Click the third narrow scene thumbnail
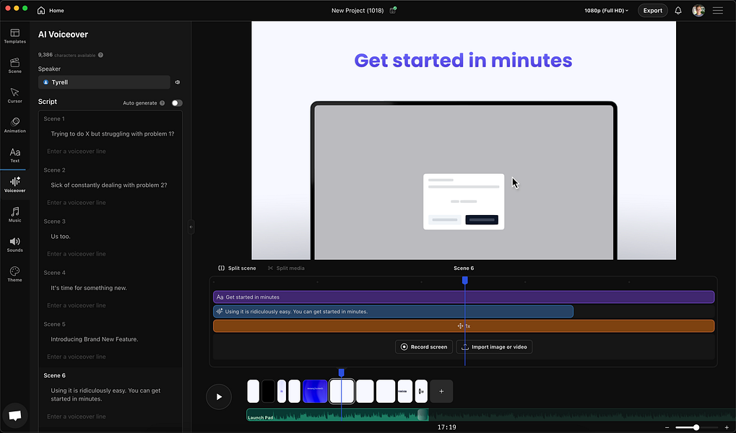The image size is (736, 433). pos(281,391)
